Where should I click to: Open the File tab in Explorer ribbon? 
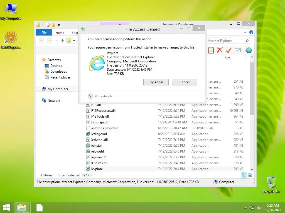[x=44, y=32]
